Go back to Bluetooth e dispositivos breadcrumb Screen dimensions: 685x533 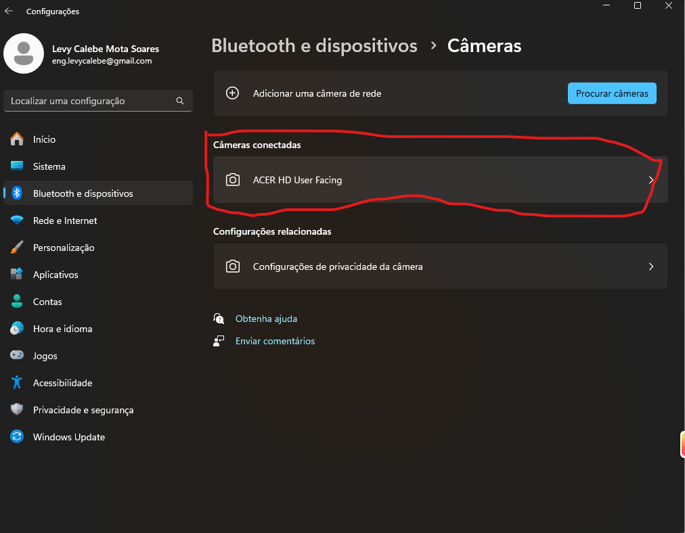coord(314,46)
